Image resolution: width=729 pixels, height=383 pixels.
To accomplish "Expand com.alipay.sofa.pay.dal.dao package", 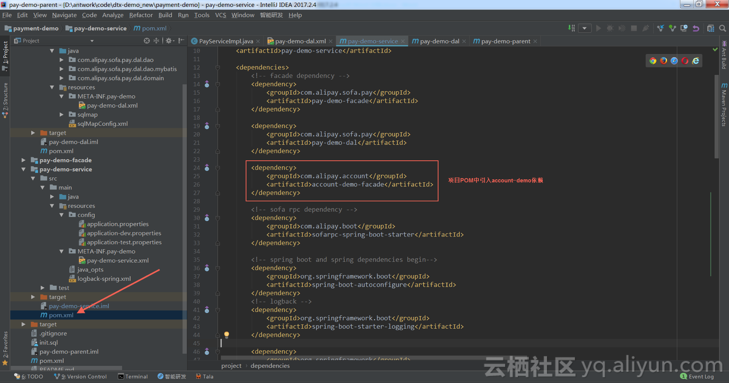I will [62, 60].
